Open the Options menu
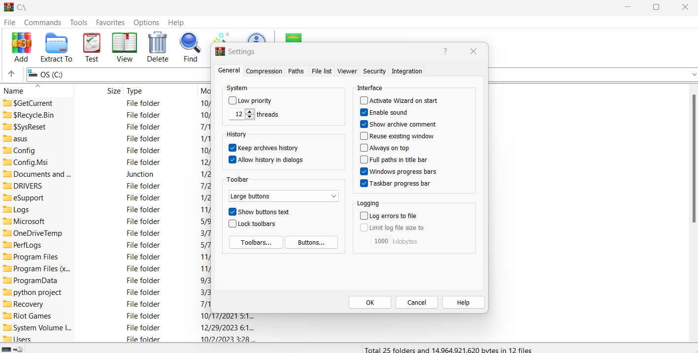The image size is (698, 353). (146, 22)
